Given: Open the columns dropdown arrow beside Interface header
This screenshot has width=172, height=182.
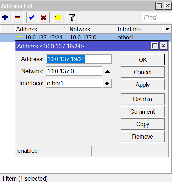Looking at the screenshot, I should [x=167, y=29].
